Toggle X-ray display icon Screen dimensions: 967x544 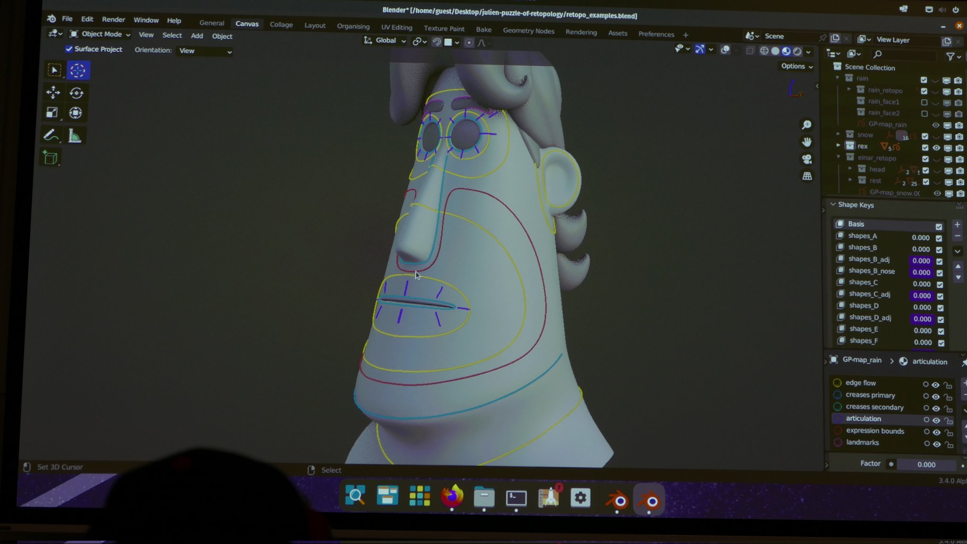tap(750, 50)
